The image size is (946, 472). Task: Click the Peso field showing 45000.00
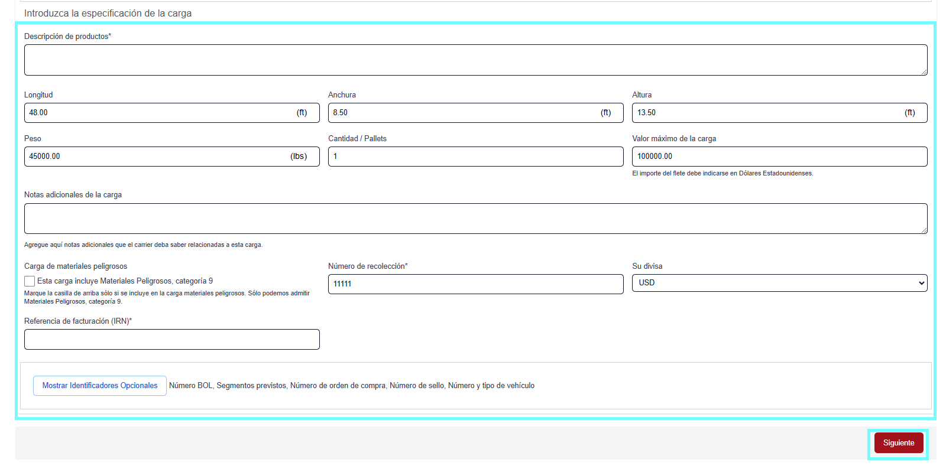[x=157, y=157]
